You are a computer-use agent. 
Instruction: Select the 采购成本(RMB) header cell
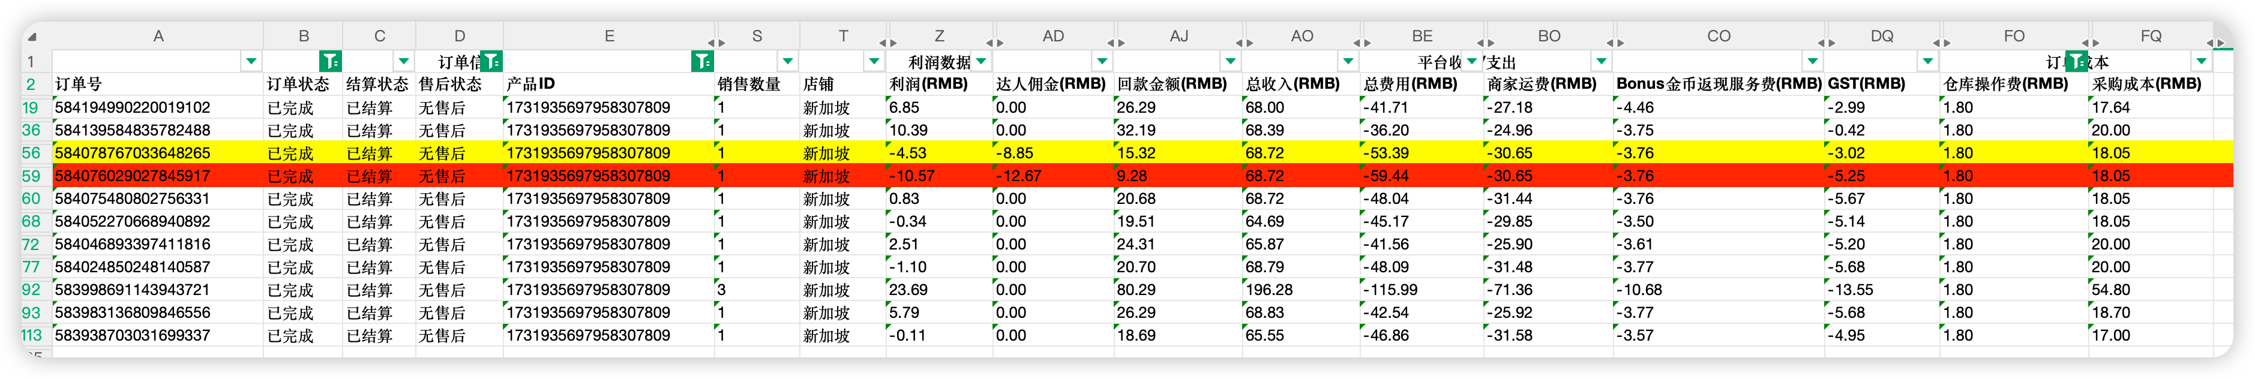pos(2151,84)
